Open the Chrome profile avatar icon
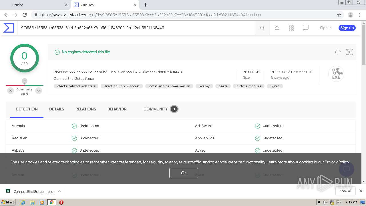This screenshot has height=206, width=366. click(x=350, y=15)
